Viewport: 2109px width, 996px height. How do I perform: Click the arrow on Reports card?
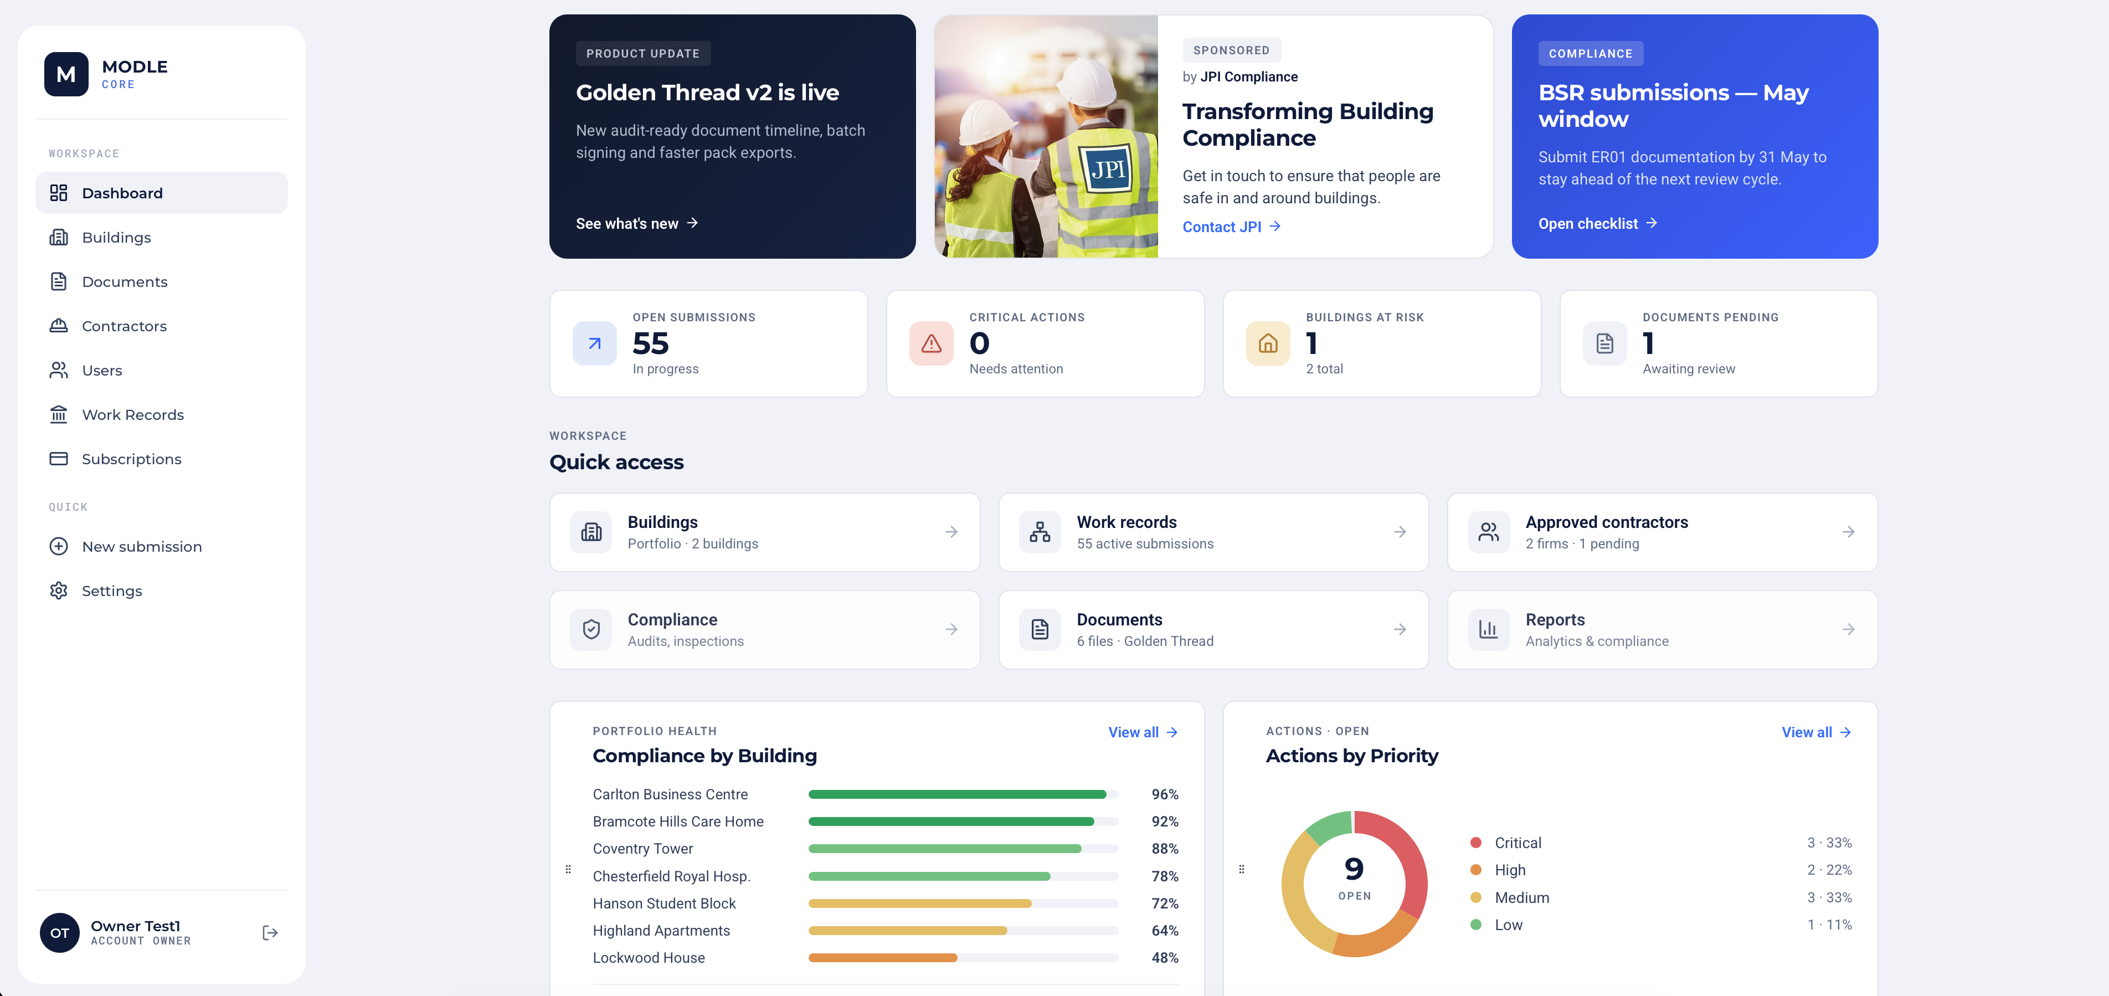tap(1849, 630)
